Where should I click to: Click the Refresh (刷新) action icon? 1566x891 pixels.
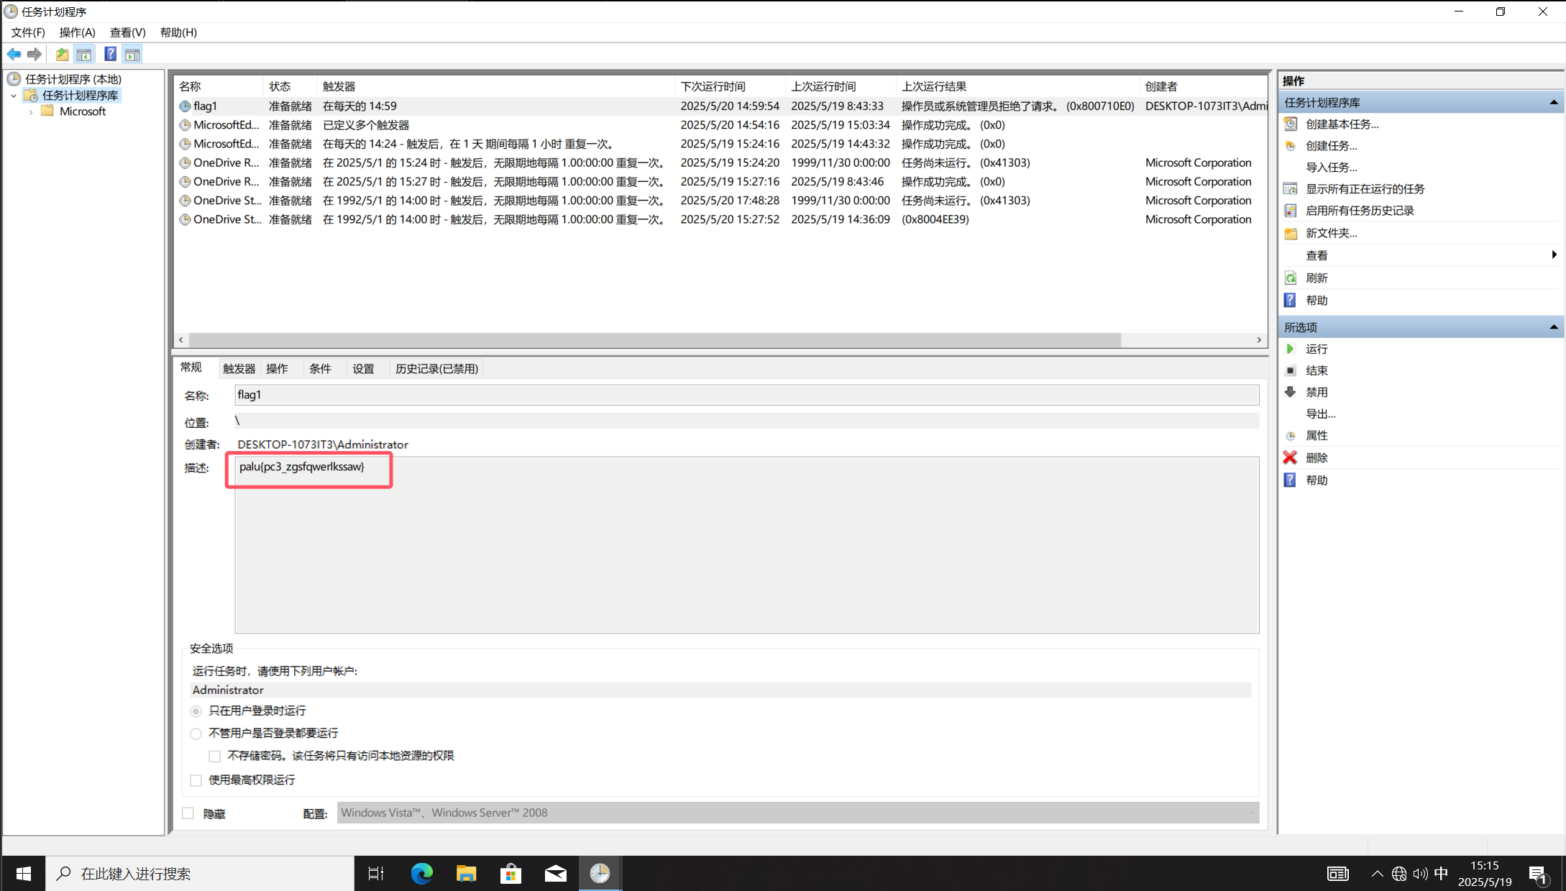[1290, 278]
